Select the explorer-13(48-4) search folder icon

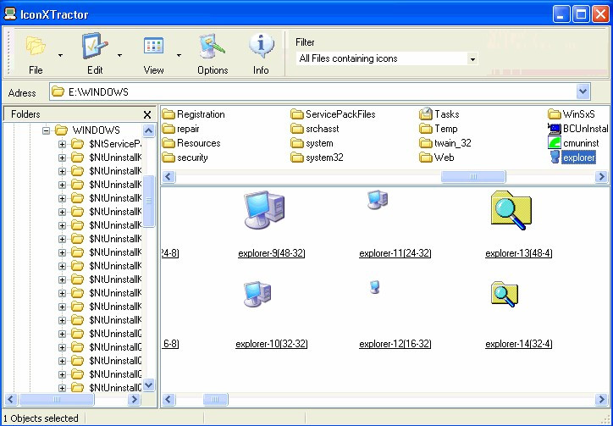[x=511, y=210]
